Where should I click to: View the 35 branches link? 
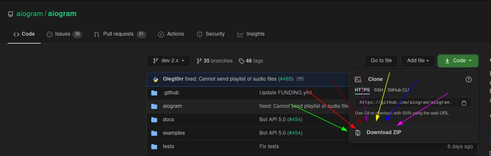click(214, 61)
